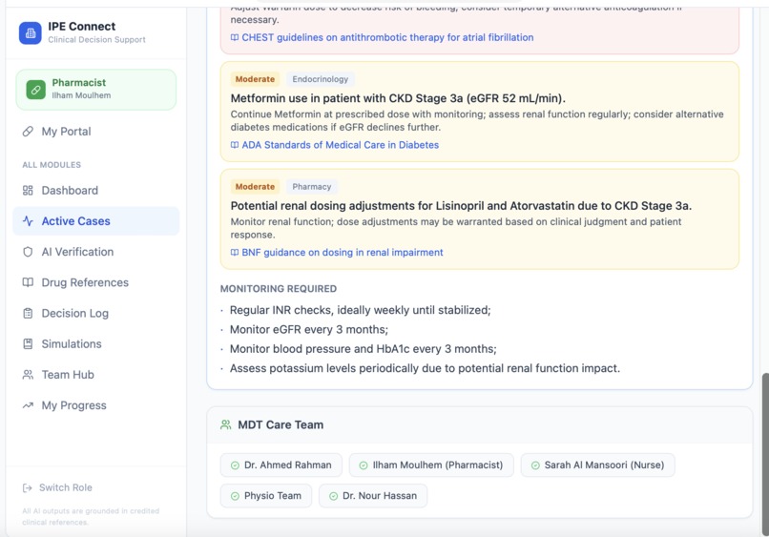Click the Decision Log clipboard icon
Image resolution: width=769 pixels, height=537 pixels.
pyautogui.click(x=28, y=313)
